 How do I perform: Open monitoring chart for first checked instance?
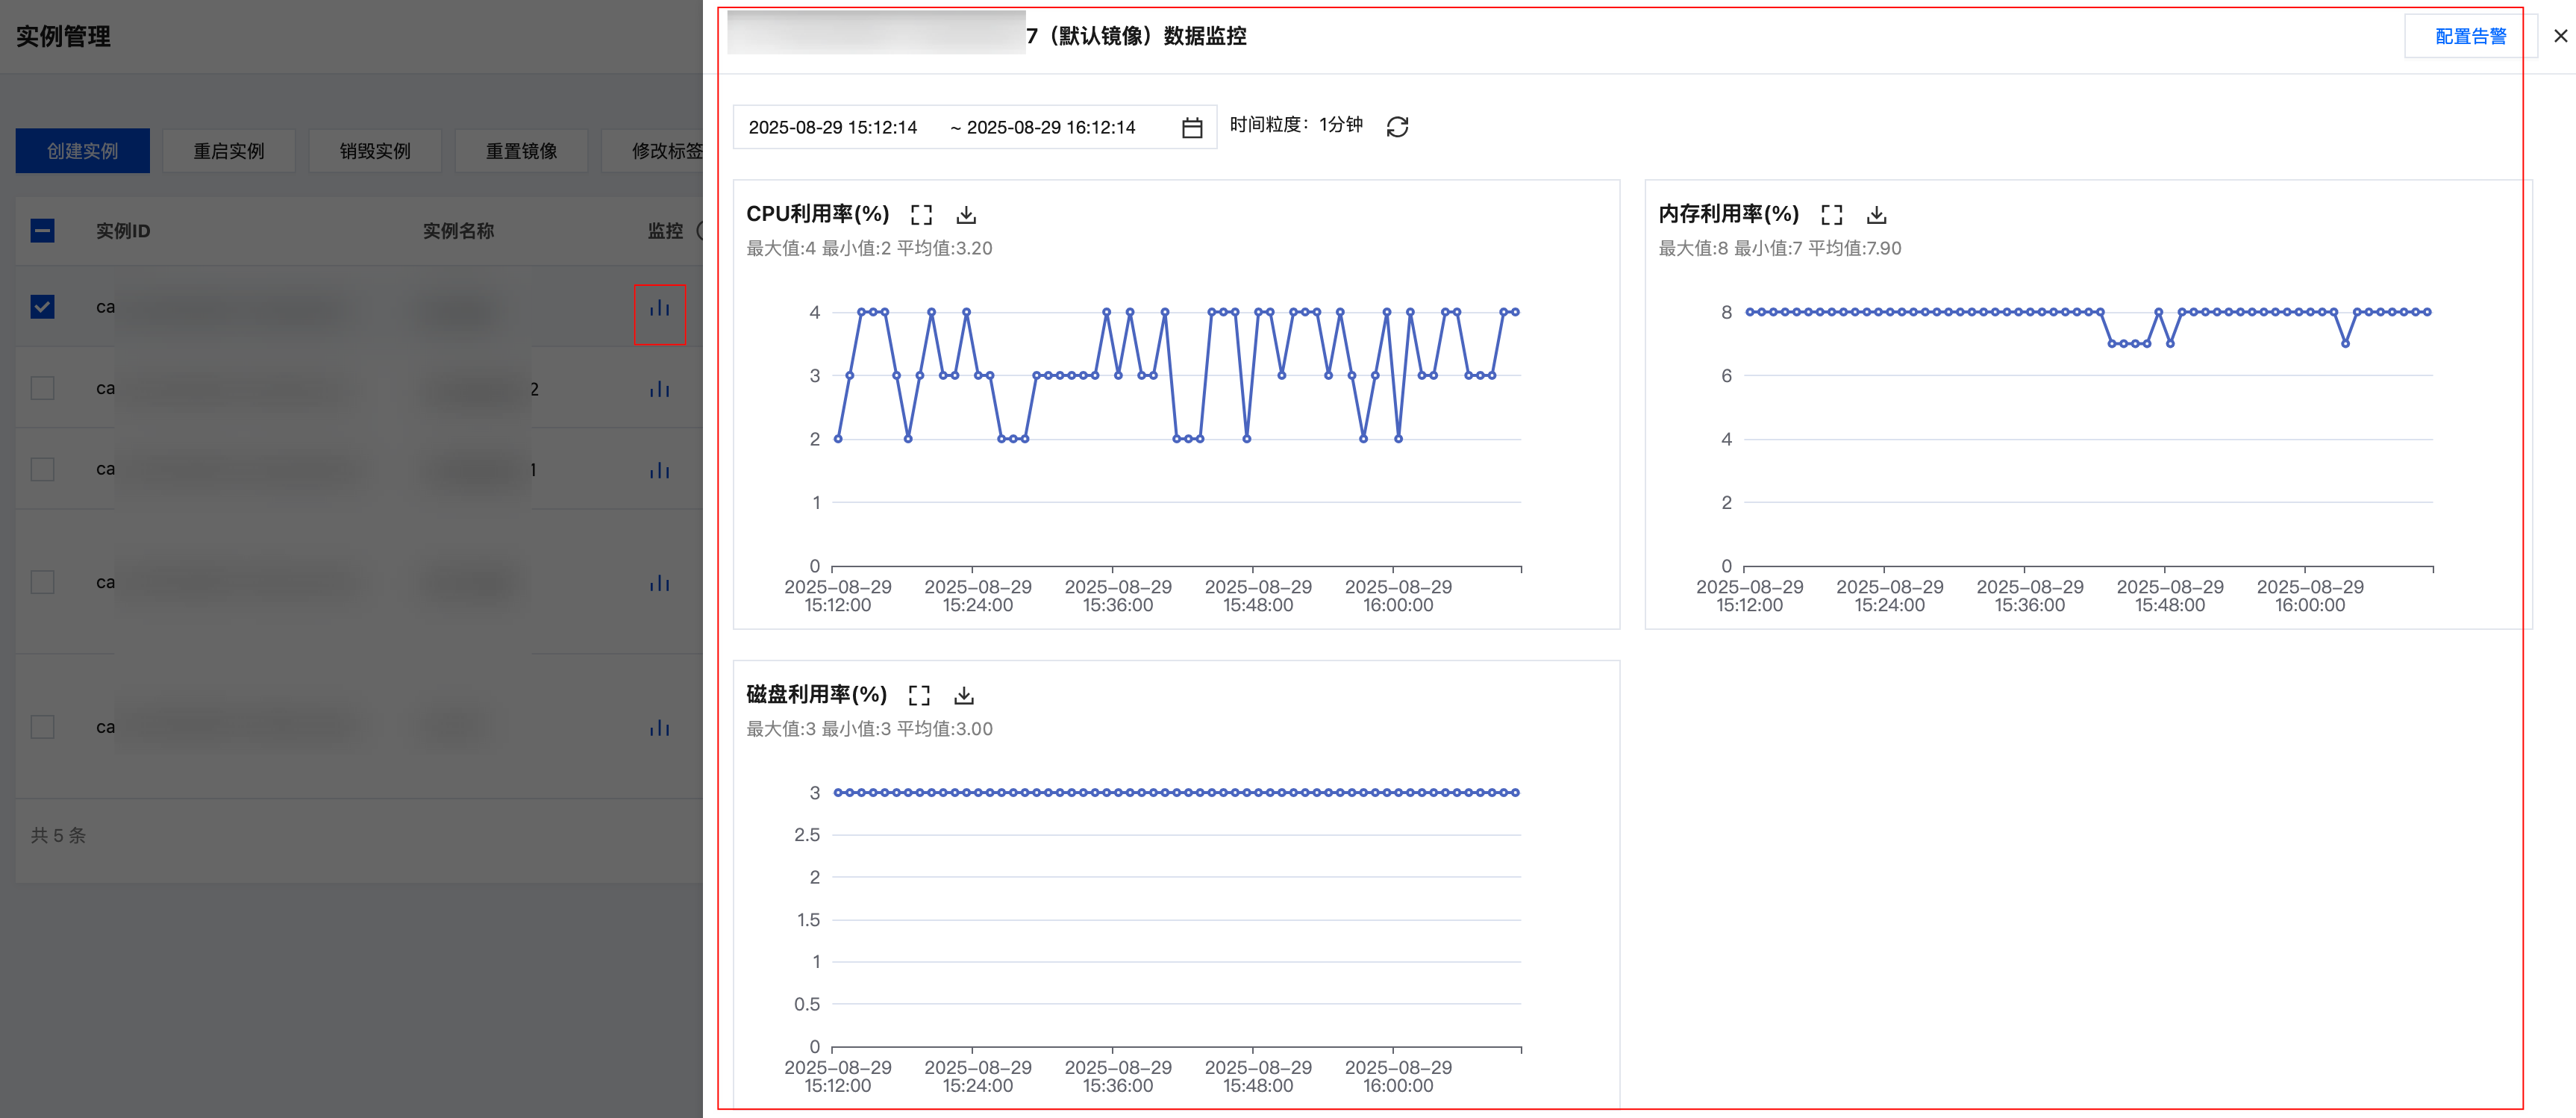click(x=659, y=307)
